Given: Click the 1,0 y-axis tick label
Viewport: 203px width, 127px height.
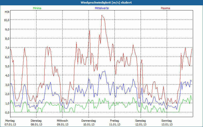Looking at the screenshot, I should tap(6, 103).
